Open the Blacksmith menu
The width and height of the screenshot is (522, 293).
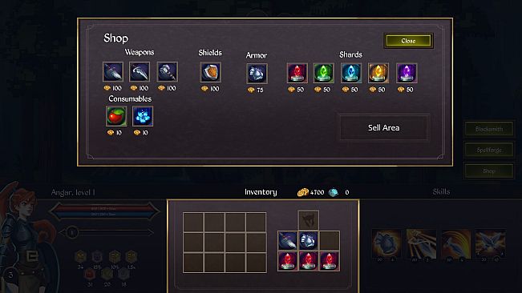488,129
